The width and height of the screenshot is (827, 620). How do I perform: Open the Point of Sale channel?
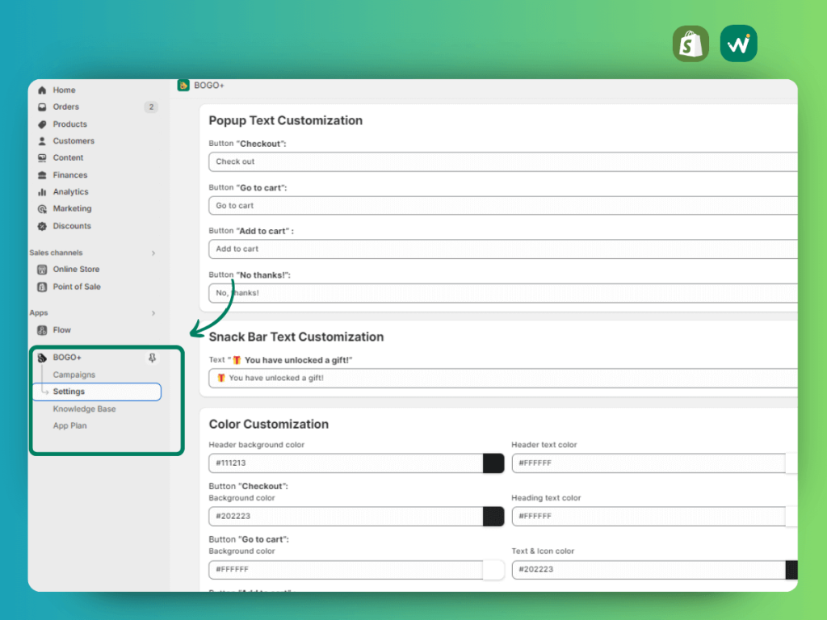point(77,287)
